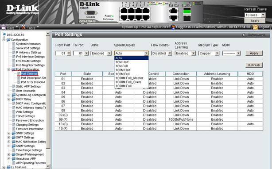272x169 pixels.
Task: Click the Configuration folder icon
Action: click(8, 40)
